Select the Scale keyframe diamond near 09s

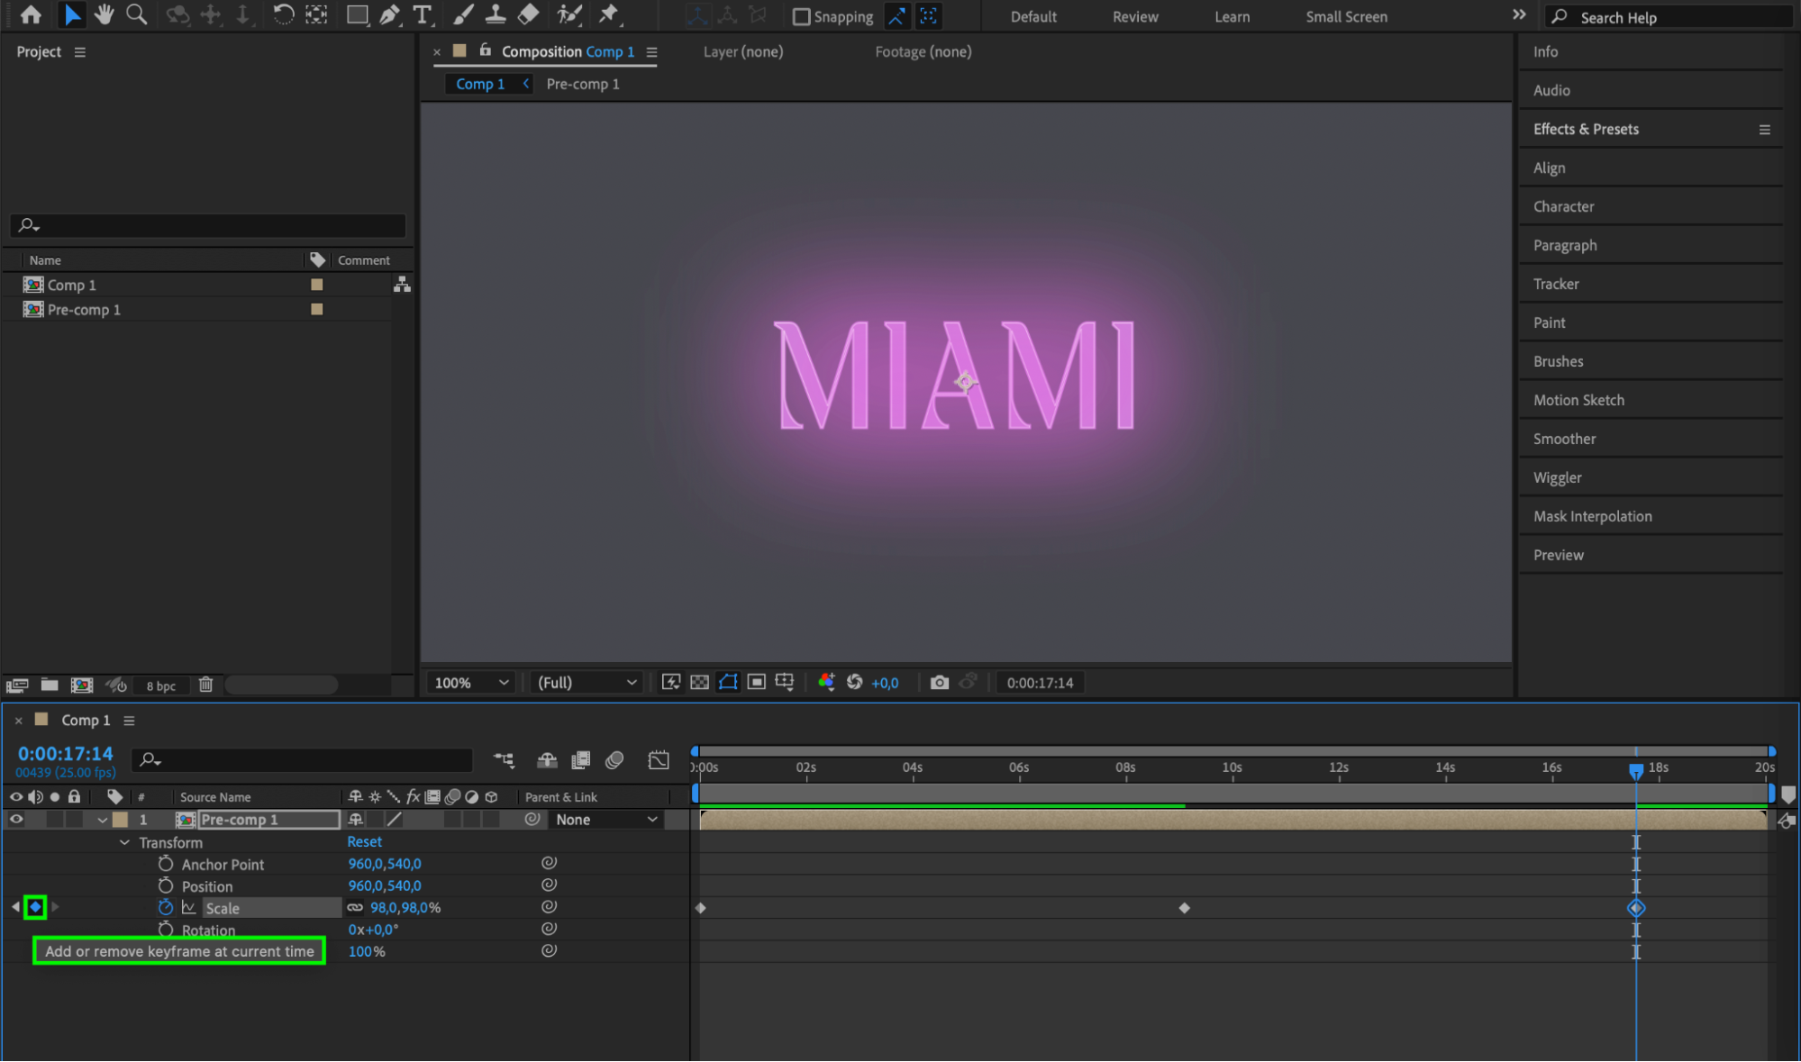click(x=1184, y=908)
